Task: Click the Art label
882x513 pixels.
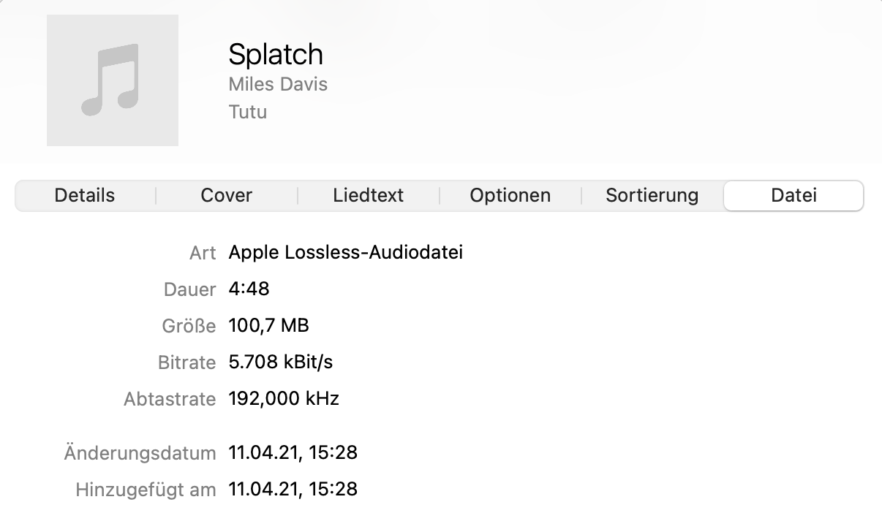Action: 203,253
